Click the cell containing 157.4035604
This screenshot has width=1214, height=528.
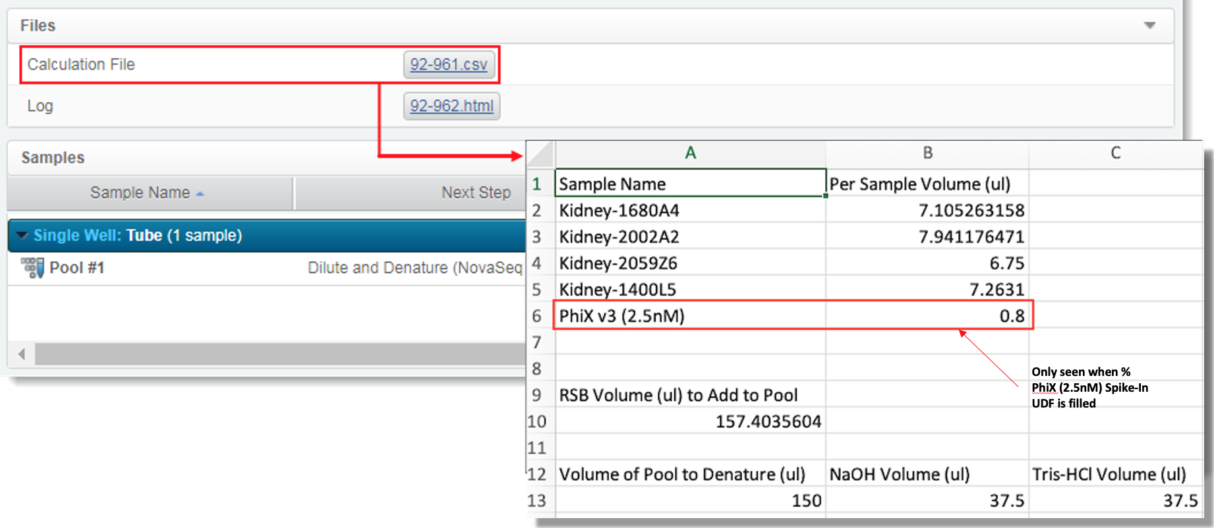click(x=689, y=421)
